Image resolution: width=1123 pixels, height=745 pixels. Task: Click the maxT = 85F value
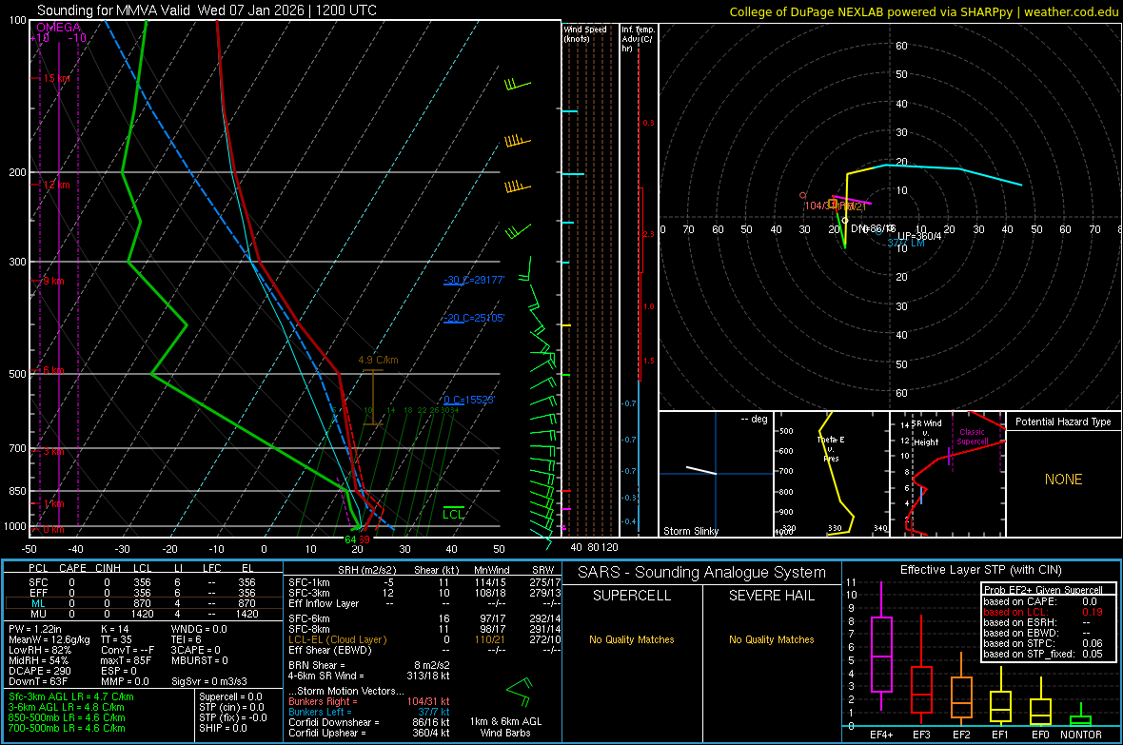pos(126,660)
